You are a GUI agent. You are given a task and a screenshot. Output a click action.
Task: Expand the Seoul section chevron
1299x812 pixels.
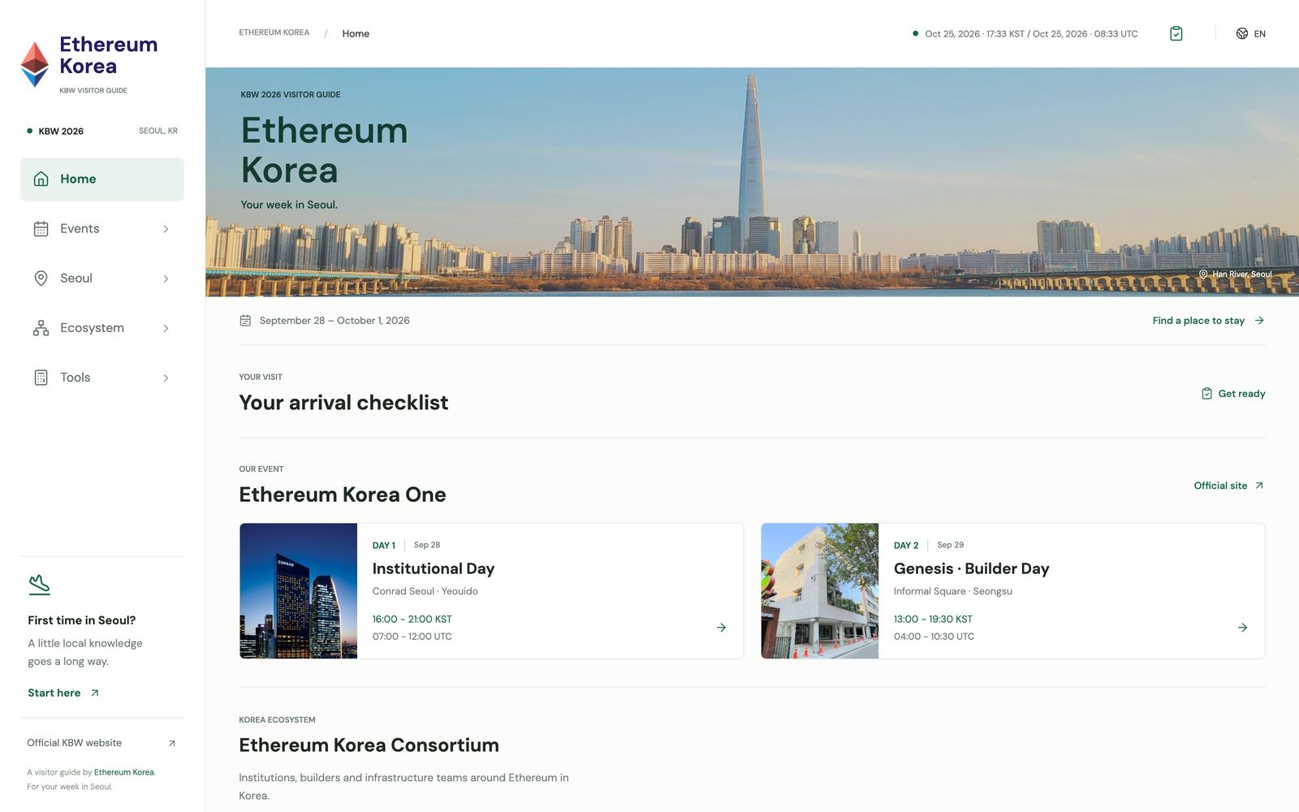tap(166, 279)
